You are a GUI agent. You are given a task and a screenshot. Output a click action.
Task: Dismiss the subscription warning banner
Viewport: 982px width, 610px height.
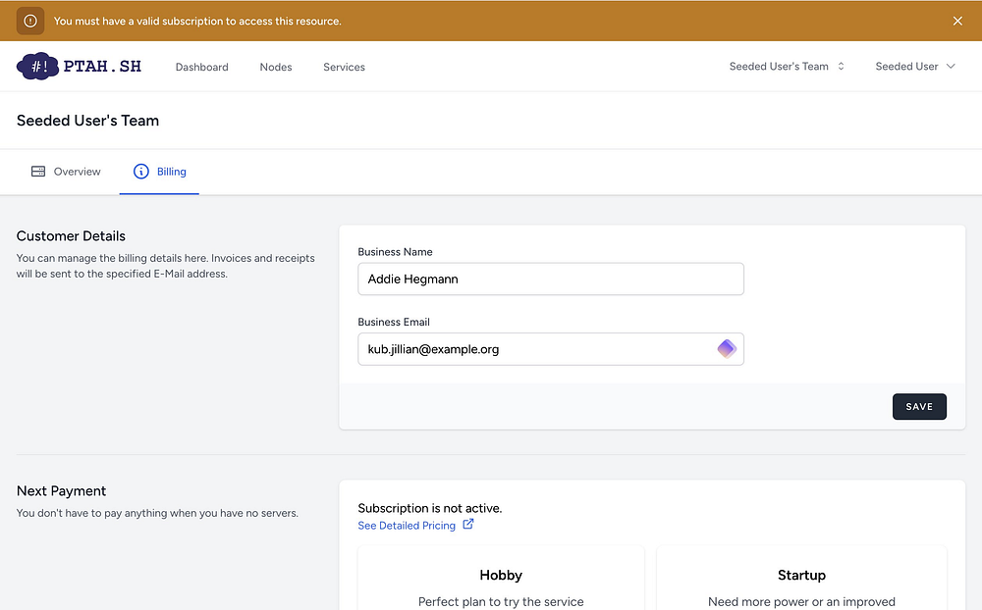coord(957,21)
